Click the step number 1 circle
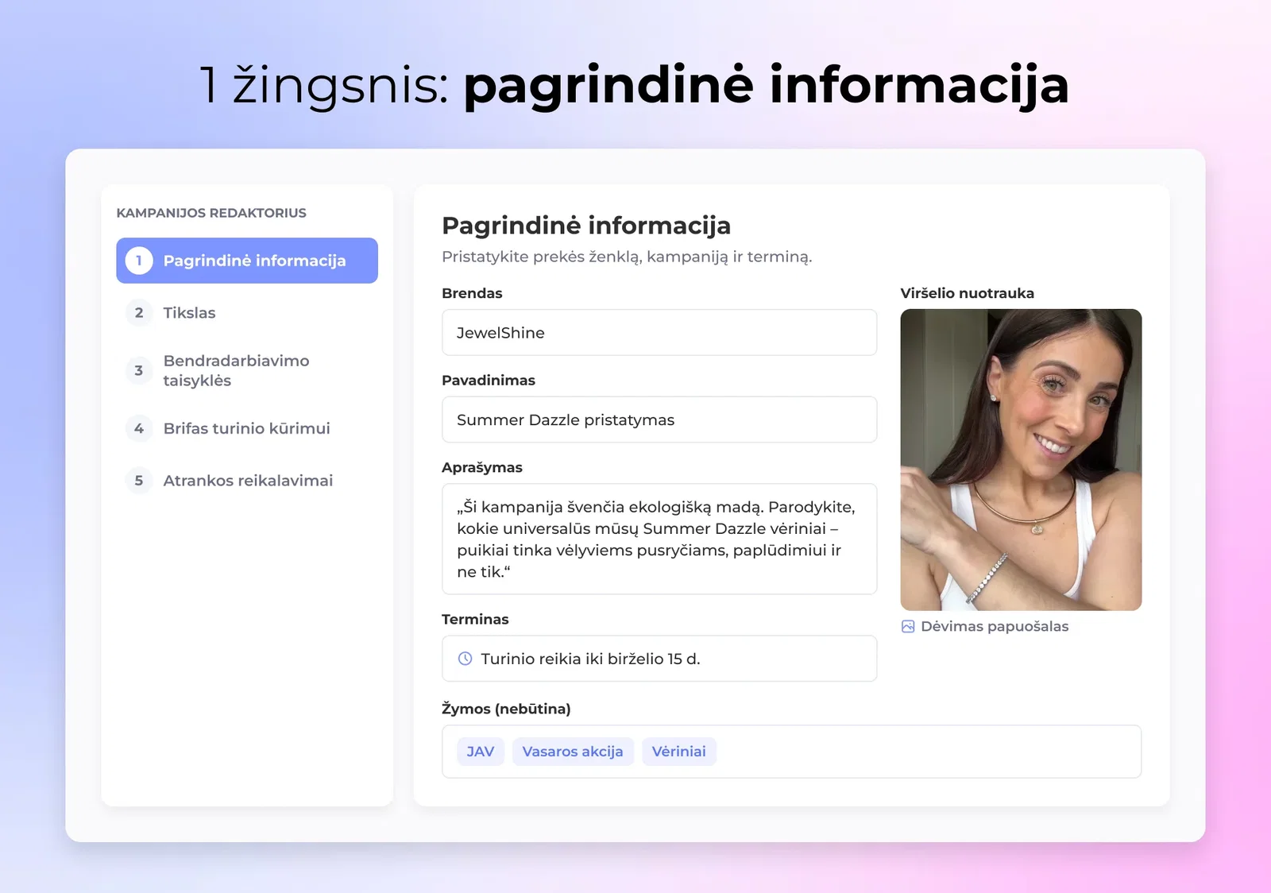1271x893 pixels. point(139,261)
